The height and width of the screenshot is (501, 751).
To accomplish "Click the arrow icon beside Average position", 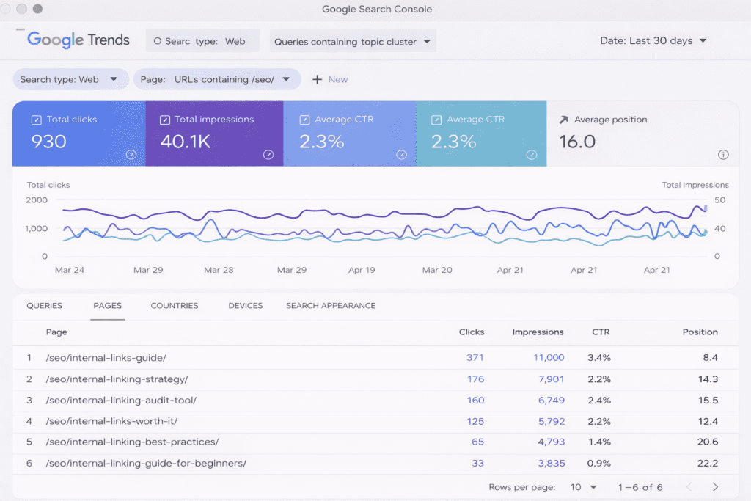I will [x=563, y=120].
